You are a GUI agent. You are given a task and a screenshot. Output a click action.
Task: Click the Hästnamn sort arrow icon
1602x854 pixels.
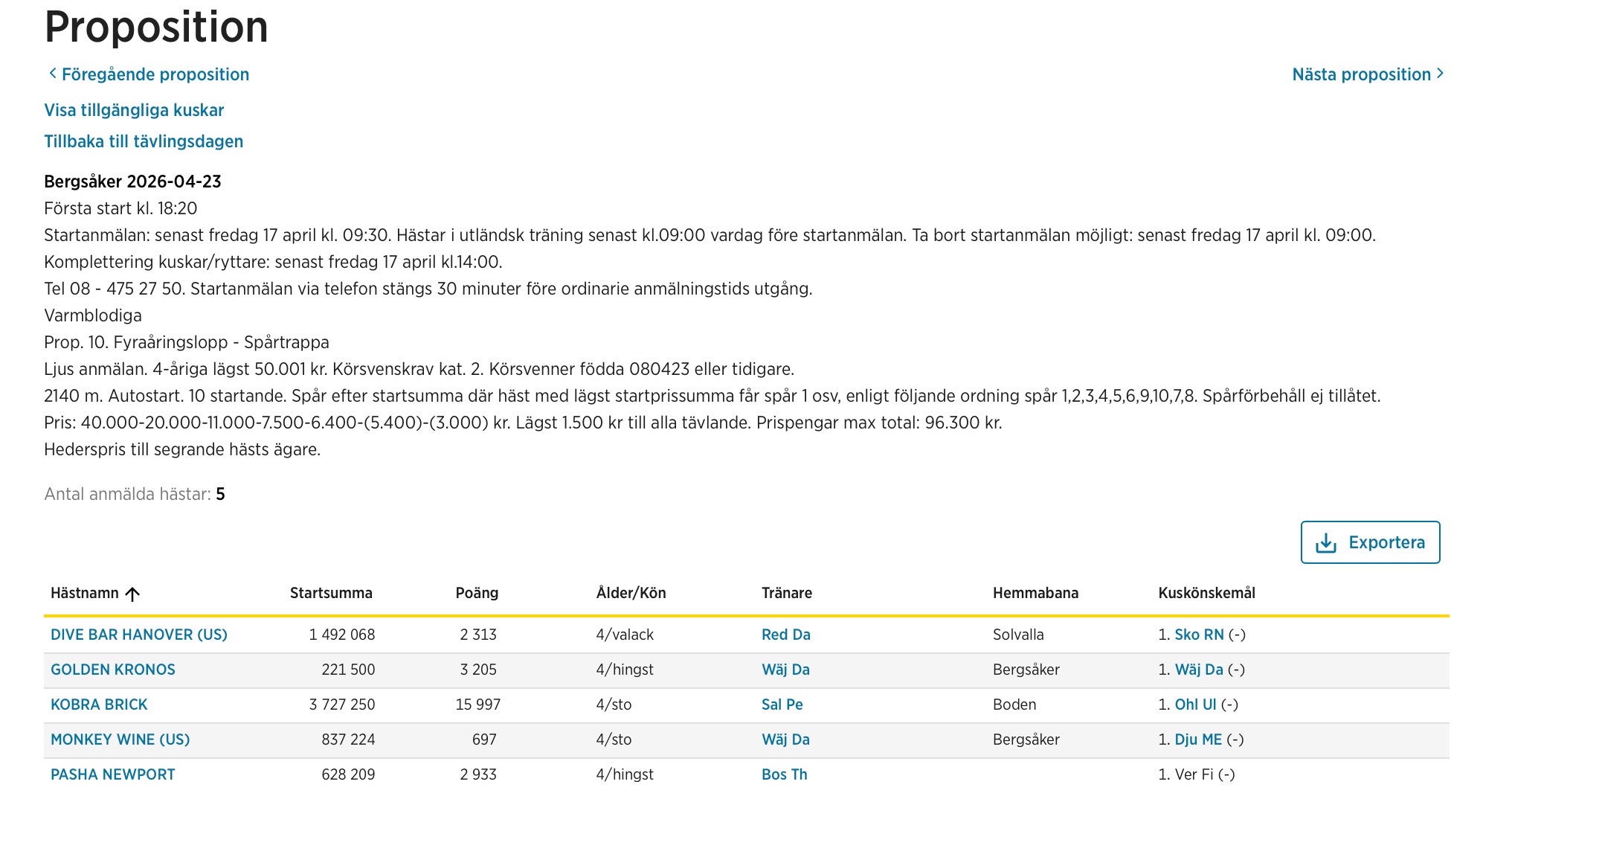tap(132, 594)
